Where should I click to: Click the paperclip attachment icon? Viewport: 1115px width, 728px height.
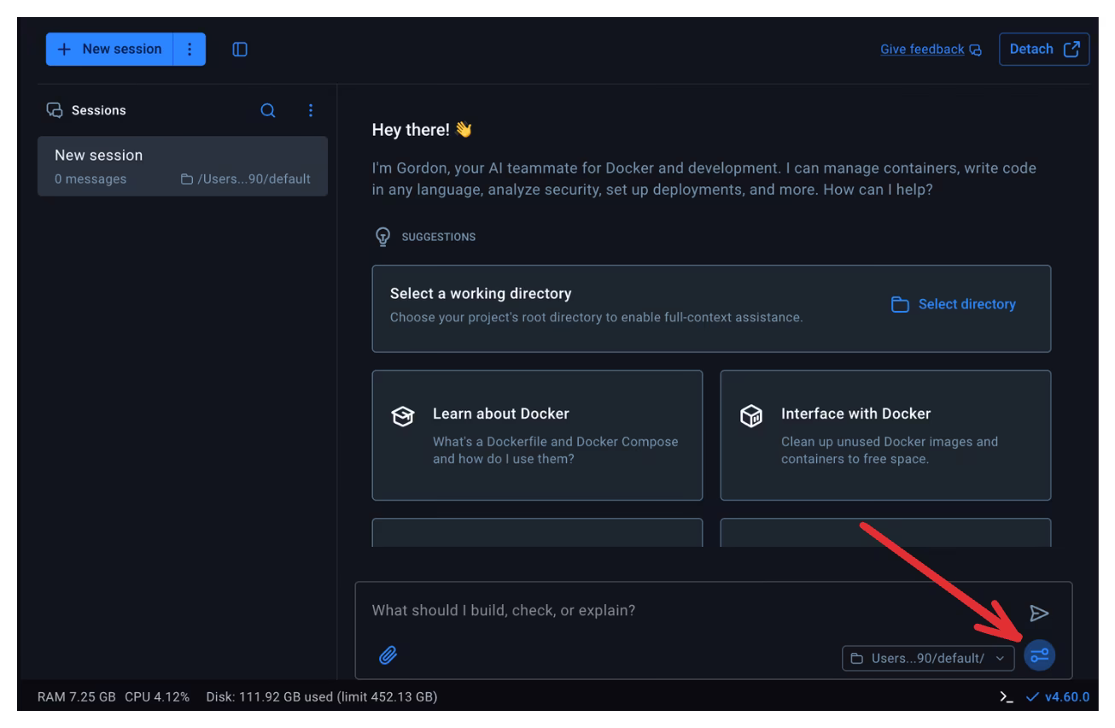(388, 655)
